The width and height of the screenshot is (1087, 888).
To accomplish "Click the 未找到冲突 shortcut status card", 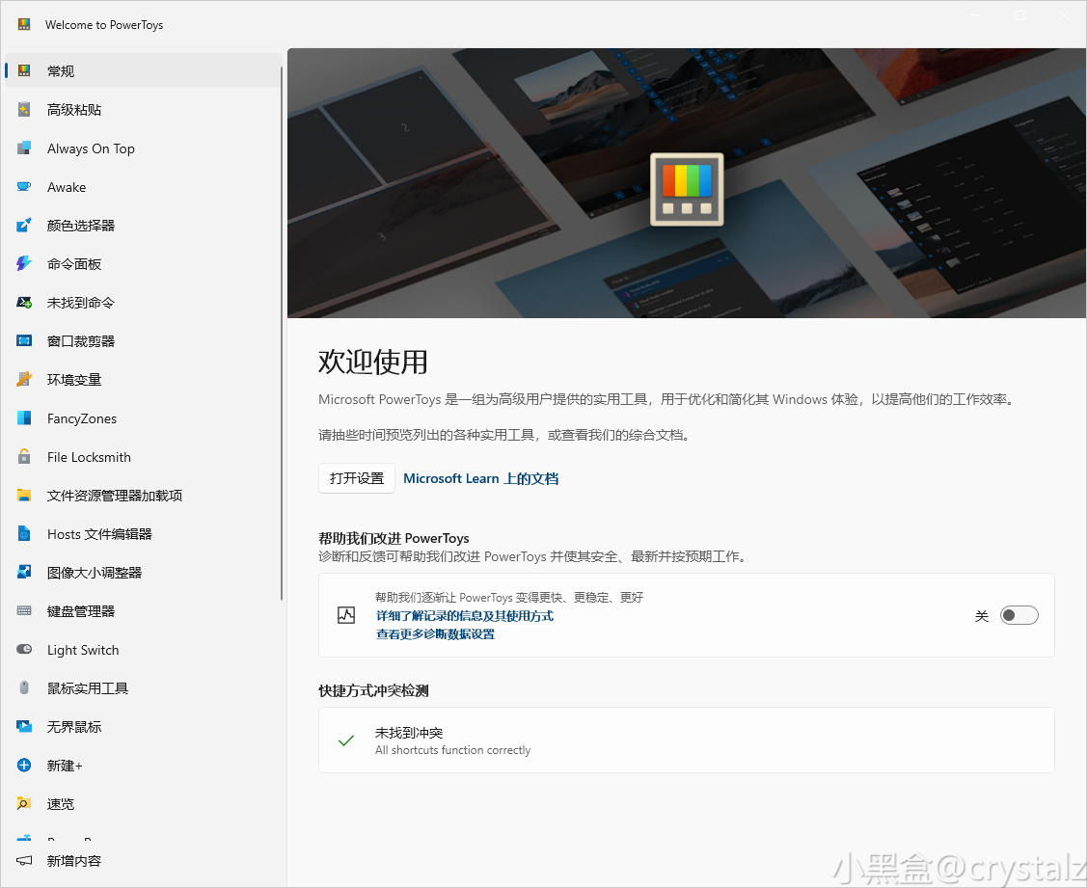I will click(x=687, y=740).
